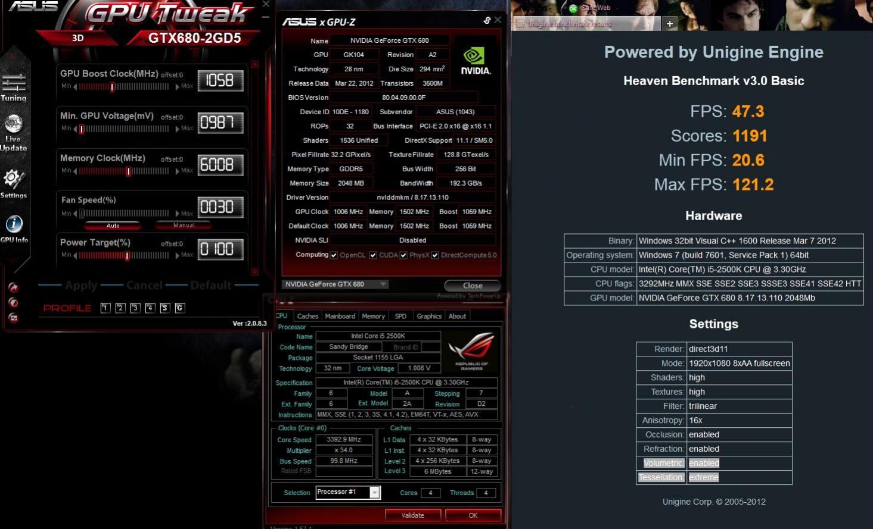This screenshot has width=873, height=529.
Task: Click the GPU Boost Clock value 1058
Action: (x=220, y=80)
